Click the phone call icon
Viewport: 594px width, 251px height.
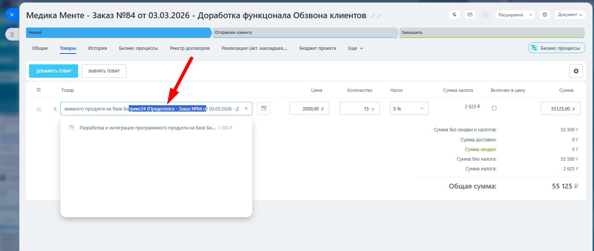[454, 15]
